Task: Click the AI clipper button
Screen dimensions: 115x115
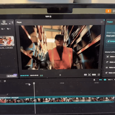Action: click(12, 76)
